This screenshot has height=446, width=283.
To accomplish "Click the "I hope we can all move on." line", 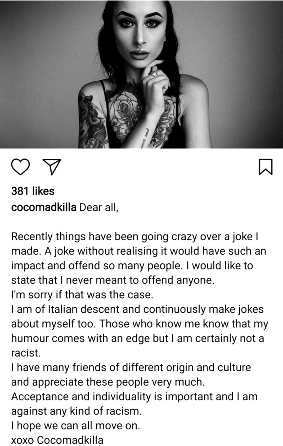I will 76,426.
